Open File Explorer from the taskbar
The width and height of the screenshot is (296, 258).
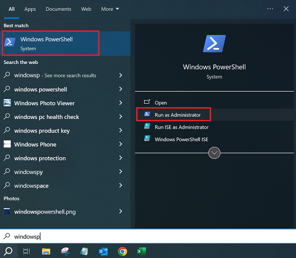point(46,251)
